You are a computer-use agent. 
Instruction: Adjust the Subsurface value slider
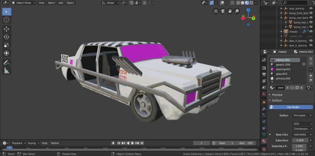point(300,140)
